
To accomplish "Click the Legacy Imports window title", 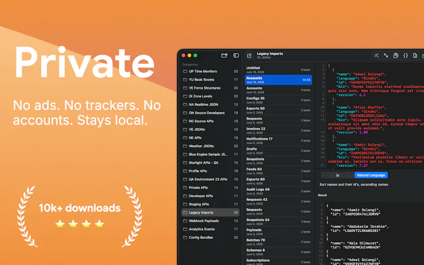I will (270, 54).
